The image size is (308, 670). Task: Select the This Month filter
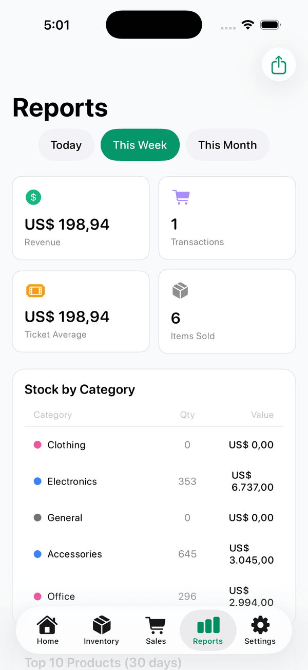pyautogui.click(x=228, y=145)
